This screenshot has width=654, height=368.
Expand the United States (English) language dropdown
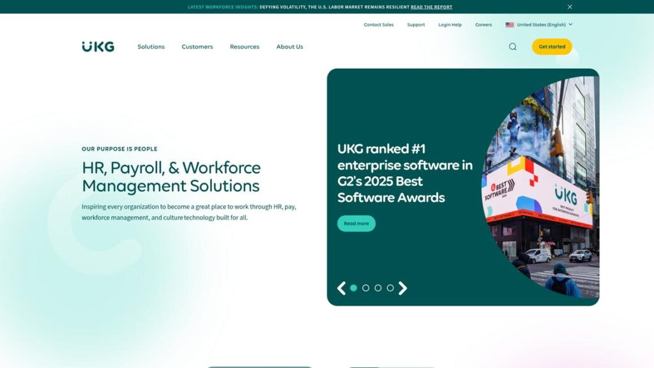[x=539, y=25]
